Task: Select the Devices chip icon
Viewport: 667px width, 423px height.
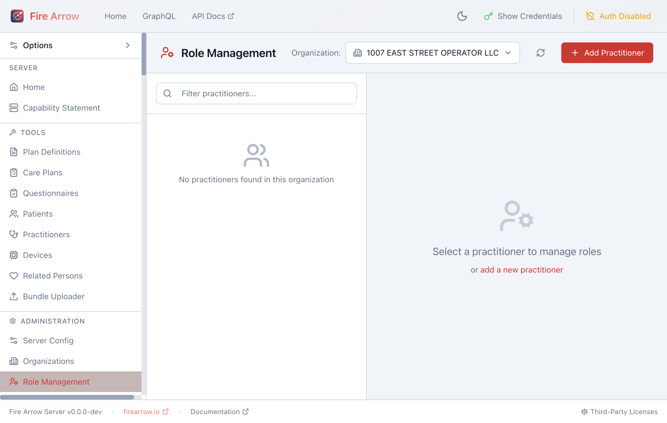Action: 13,255
